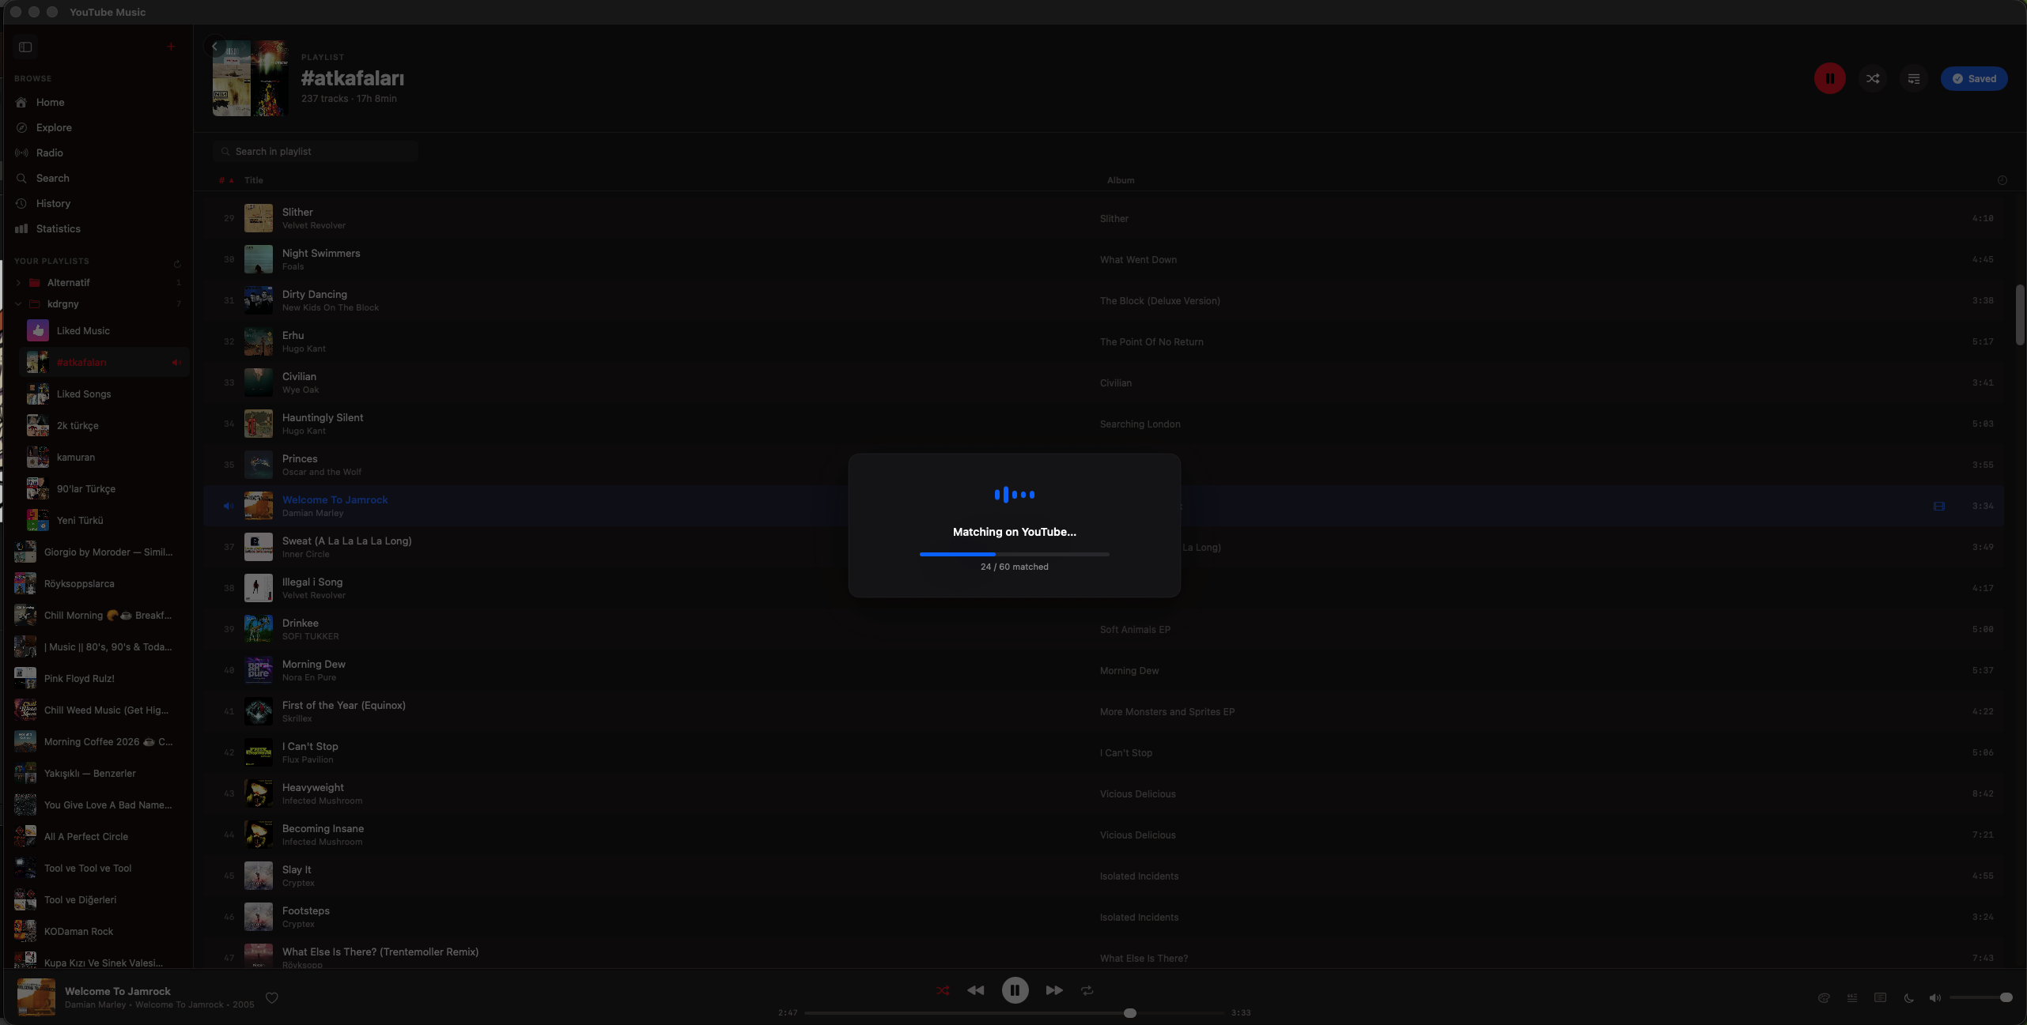Open KODaman Rock playlist

click(98, 931)
